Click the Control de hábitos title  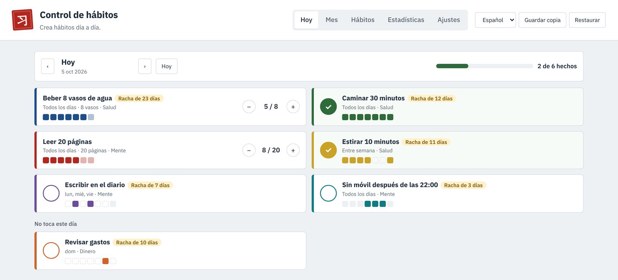79,15
